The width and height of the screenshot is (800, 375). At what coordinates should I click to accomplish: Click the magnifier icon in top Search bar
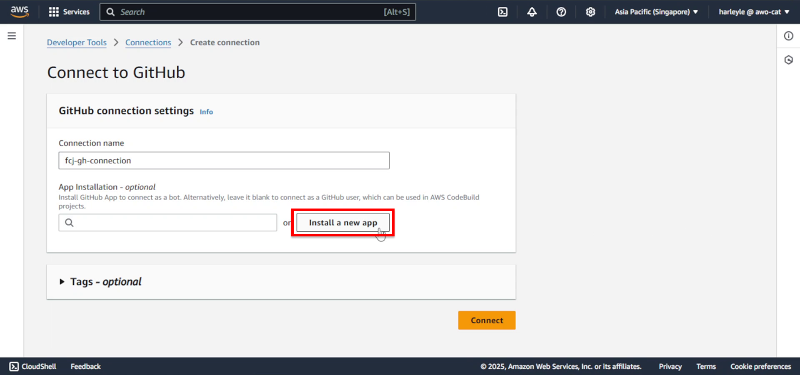[110, 12]
